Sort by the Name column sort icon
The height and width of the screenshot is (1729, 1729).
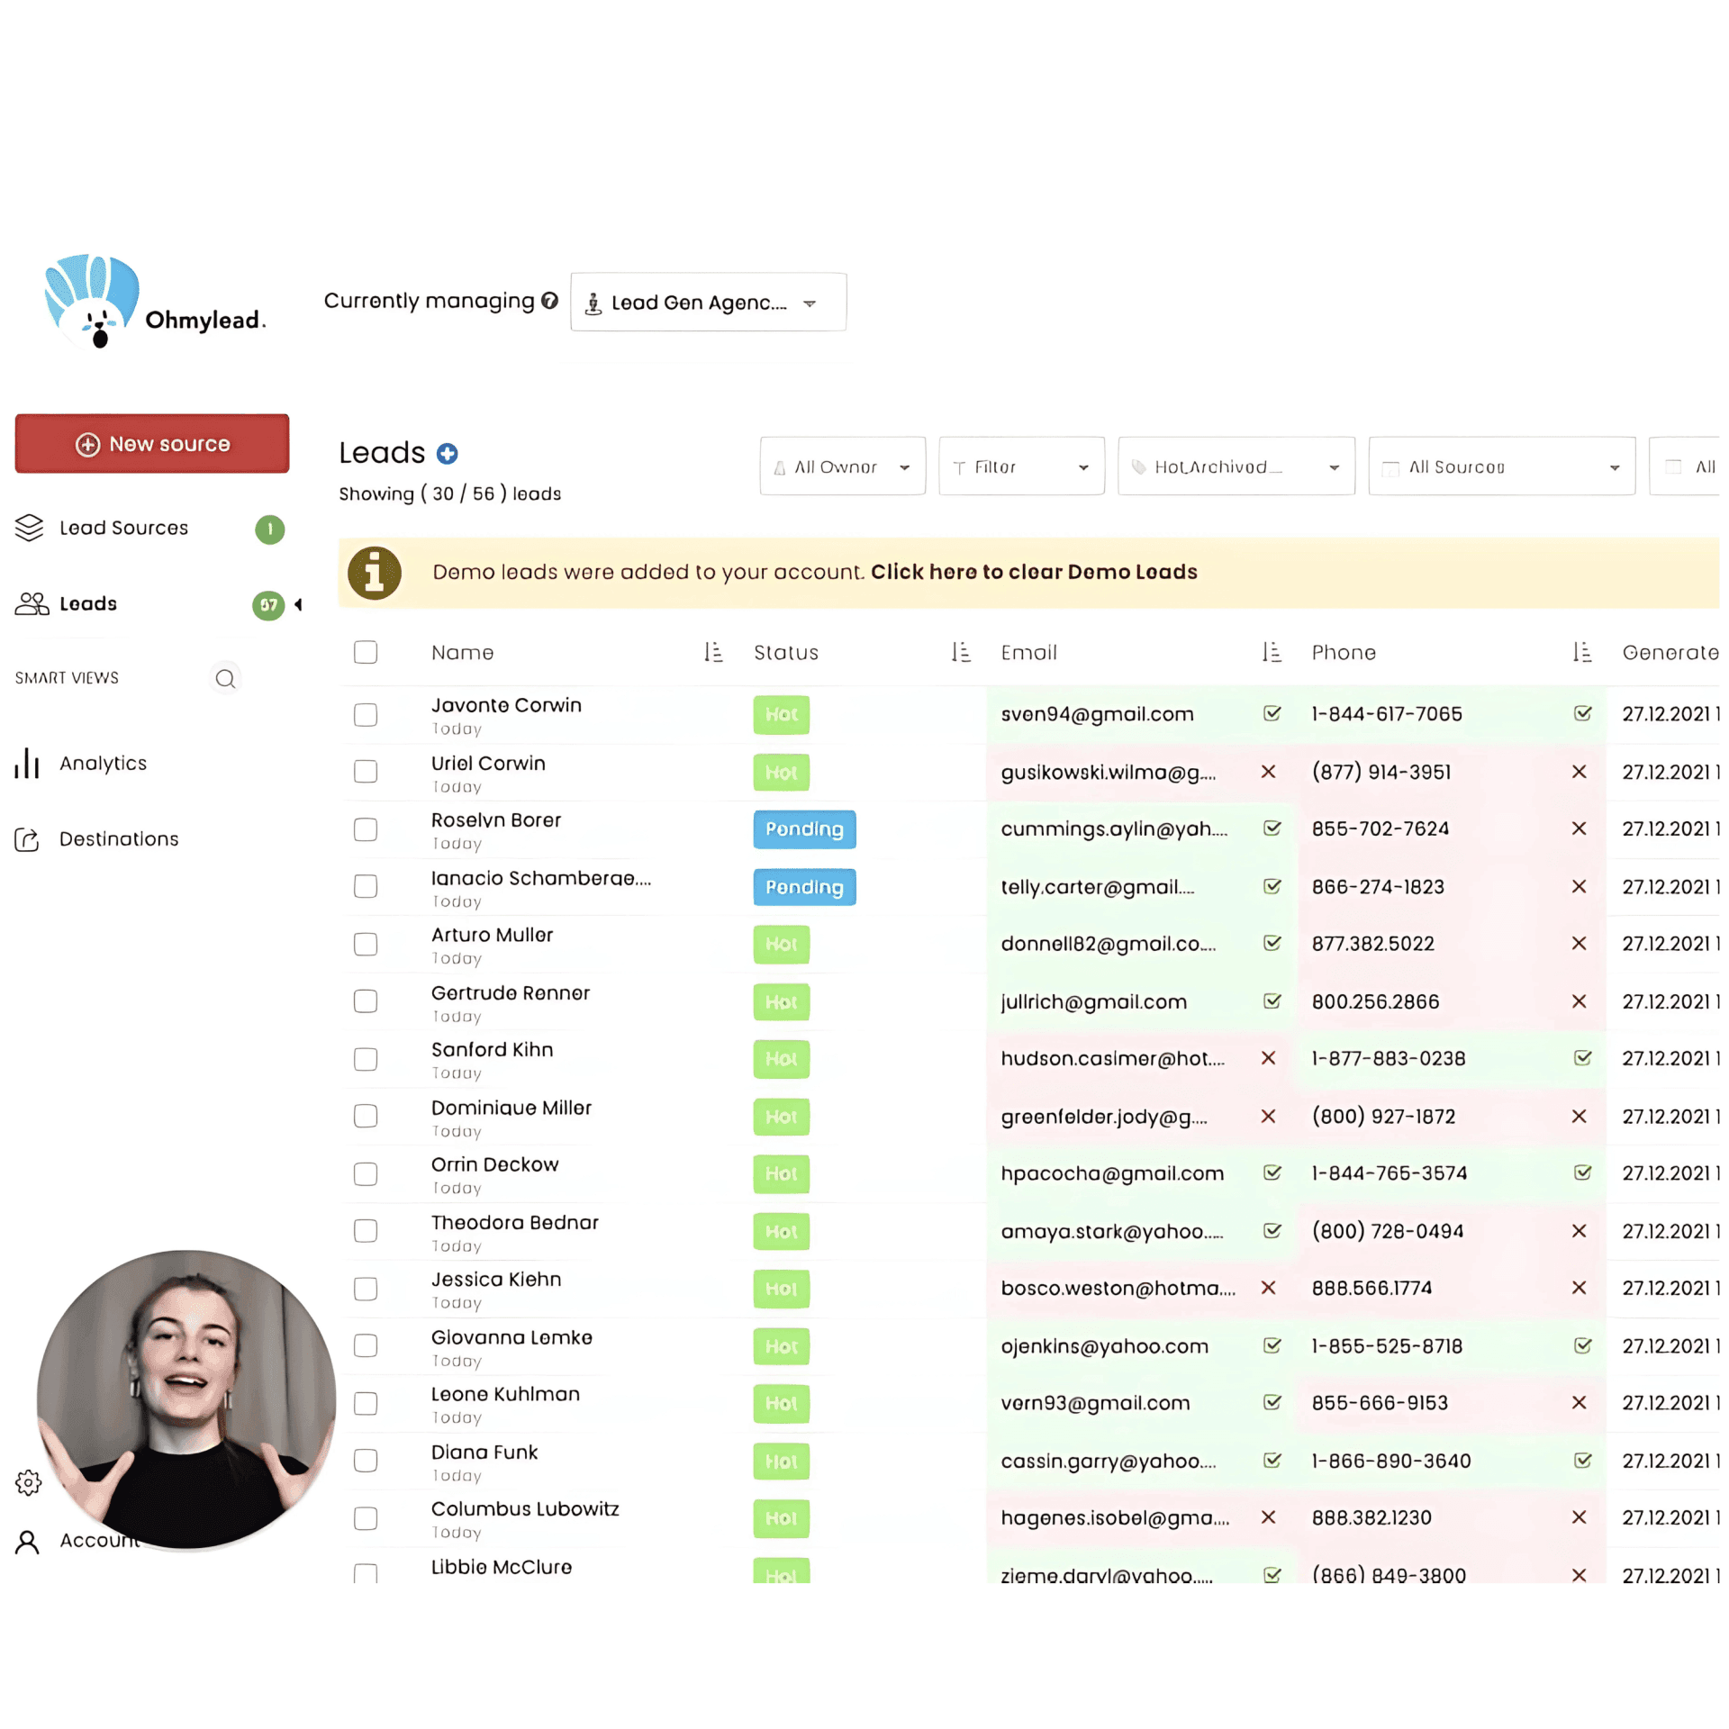point(712,652)
